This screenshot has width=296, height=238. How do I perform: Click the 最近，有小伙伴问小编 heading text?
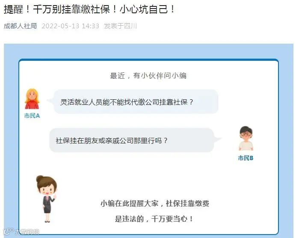[x=148, y=76]
